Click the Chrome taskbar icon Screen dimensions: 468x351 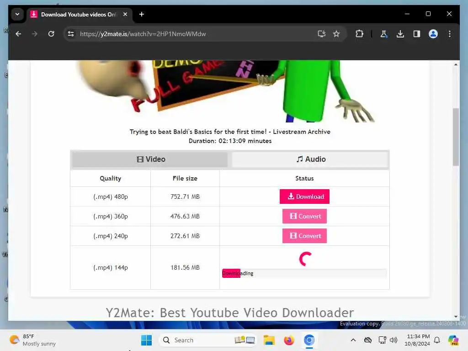click(309, 340)
